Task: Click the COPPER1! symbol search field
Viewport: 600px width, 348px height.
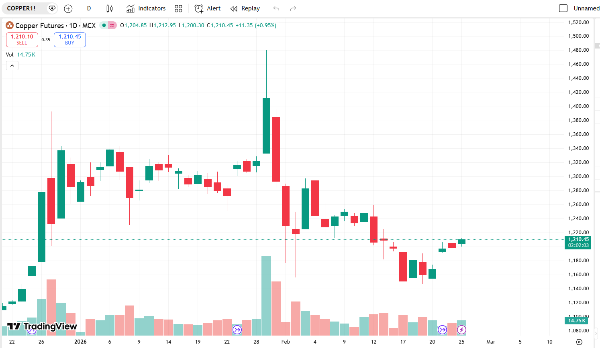Action: pos(22,8)
